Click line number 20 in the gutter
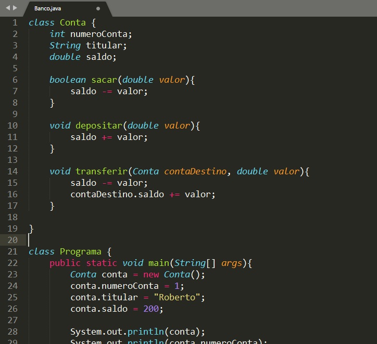The image size is (377, 344). click(12, 240)
